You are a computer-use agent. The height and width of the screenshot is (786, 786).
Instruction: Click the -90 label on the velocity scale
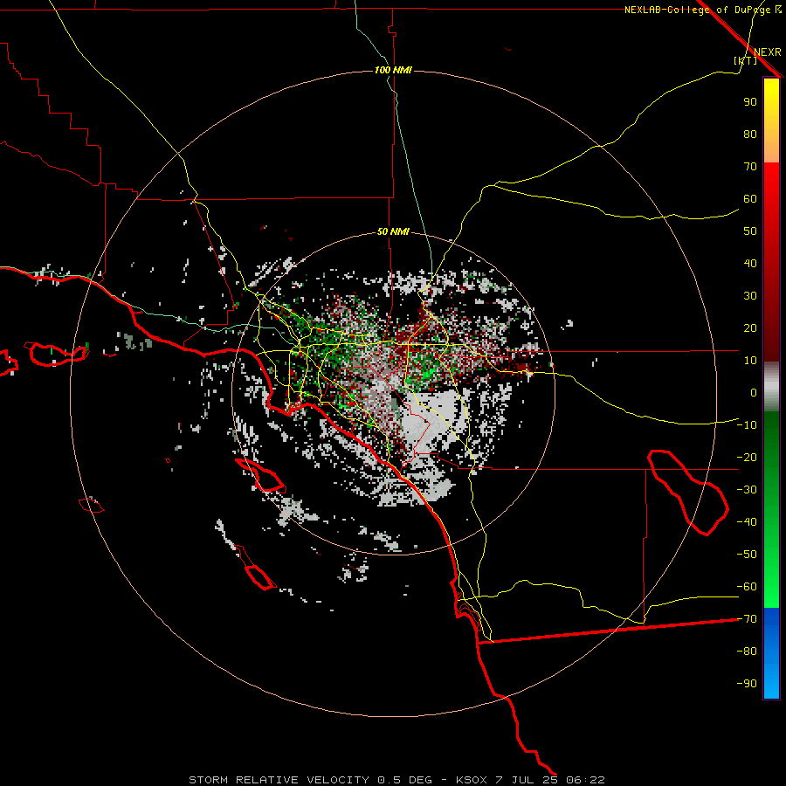[747, 684]
